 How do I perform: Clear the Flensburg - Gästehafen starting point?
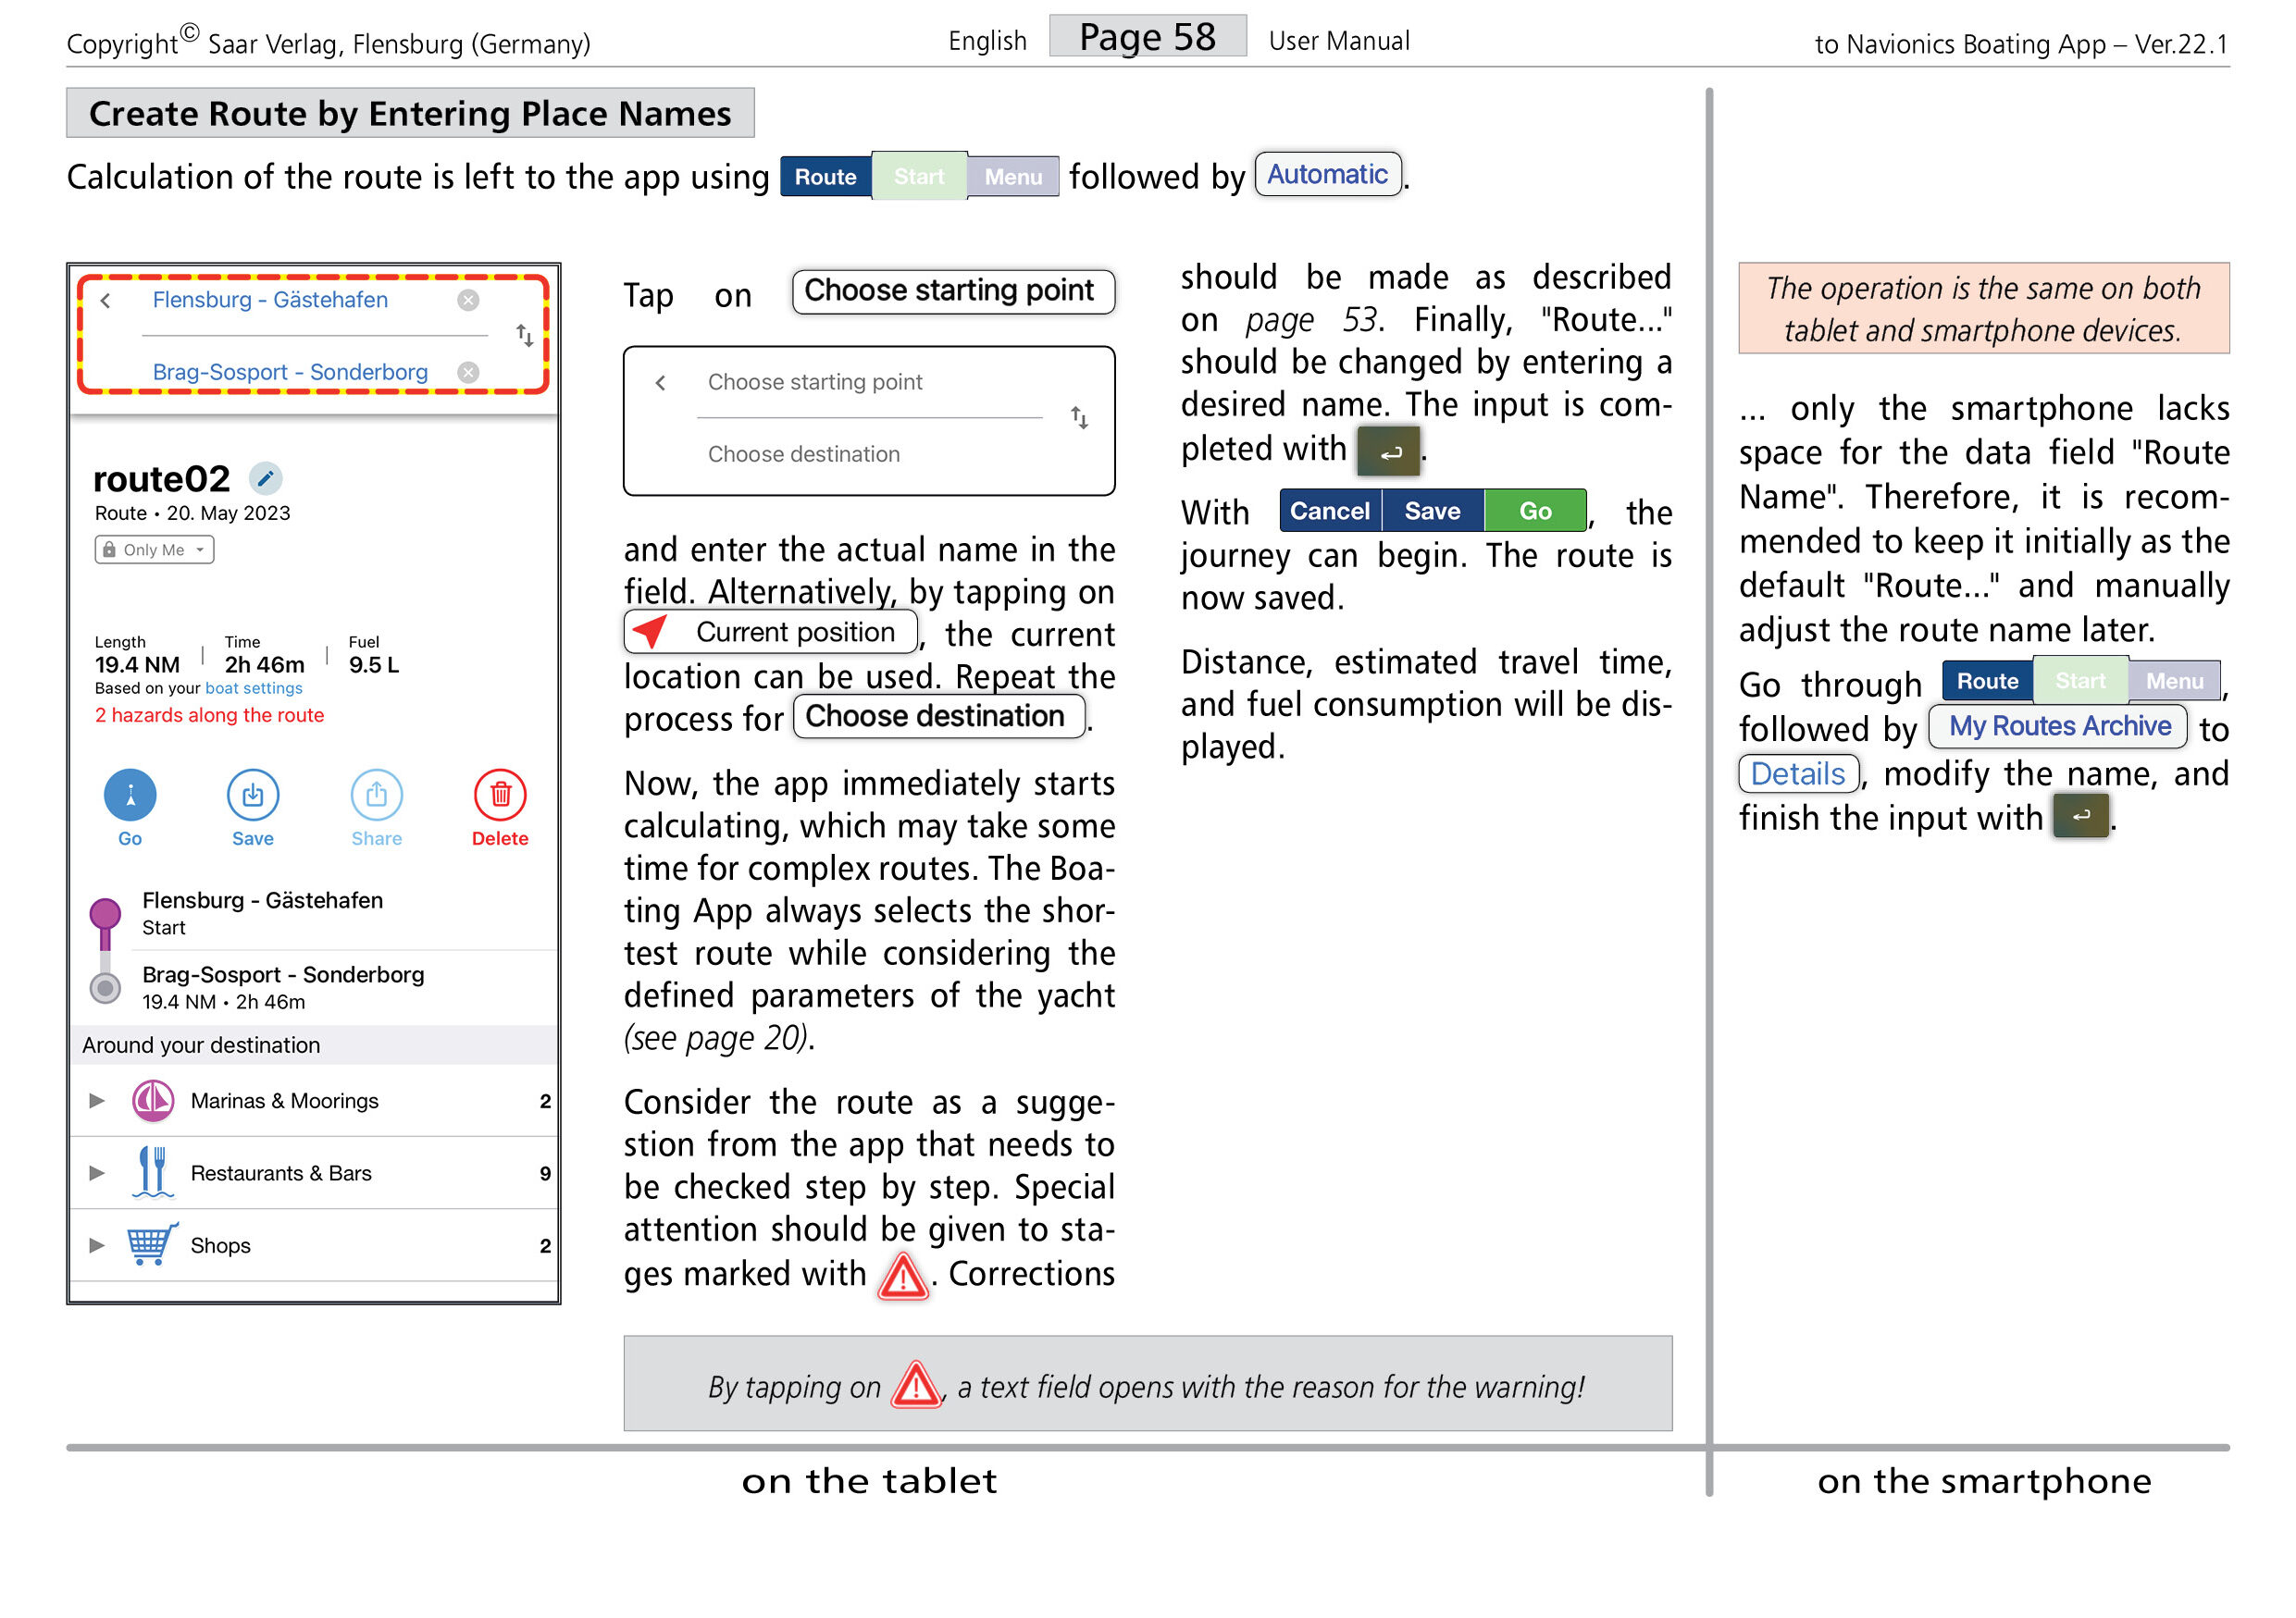pyautogui.click(x=468, y=300)
